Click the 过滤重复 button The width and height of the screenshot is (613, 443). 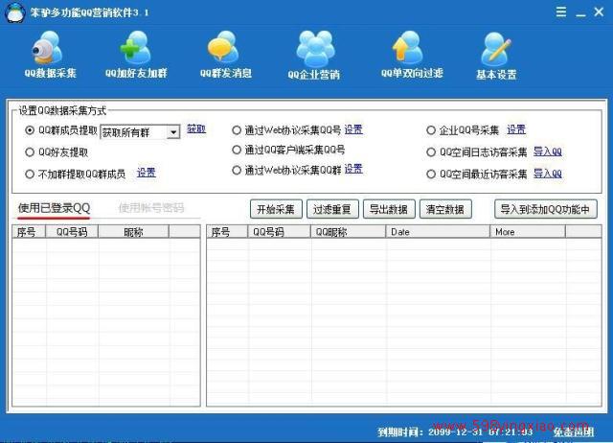[x=332, y=209]
